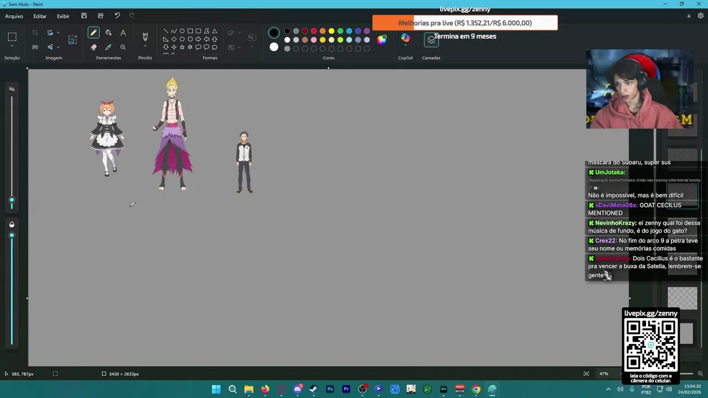
Task: Click the Save icon in title bar
Action: coord(84,16)
